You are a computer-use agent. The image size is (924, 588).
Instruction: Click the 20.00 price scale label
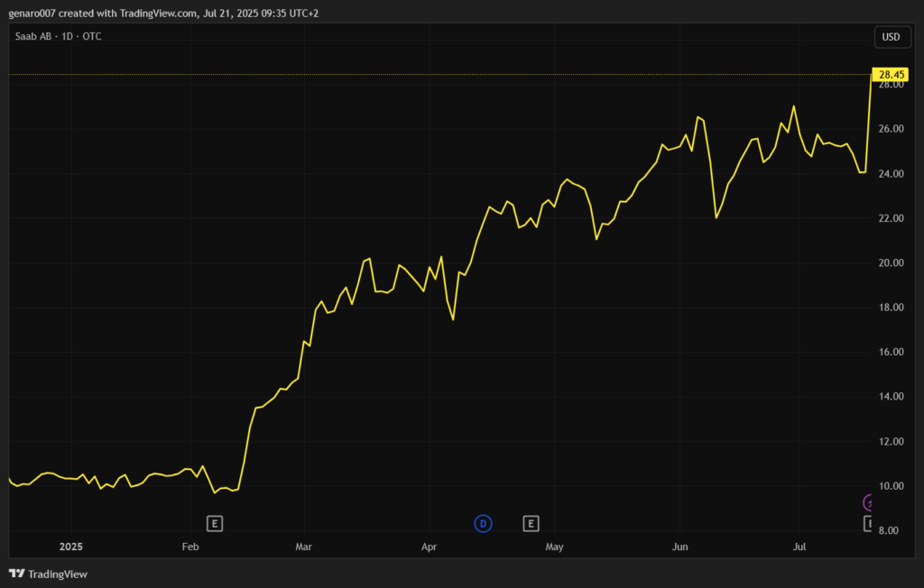tap(891, 263)
